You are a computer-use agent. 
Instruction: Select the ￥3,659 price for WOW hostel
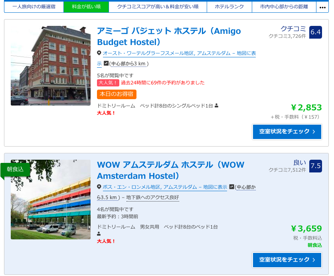[306, 228]
